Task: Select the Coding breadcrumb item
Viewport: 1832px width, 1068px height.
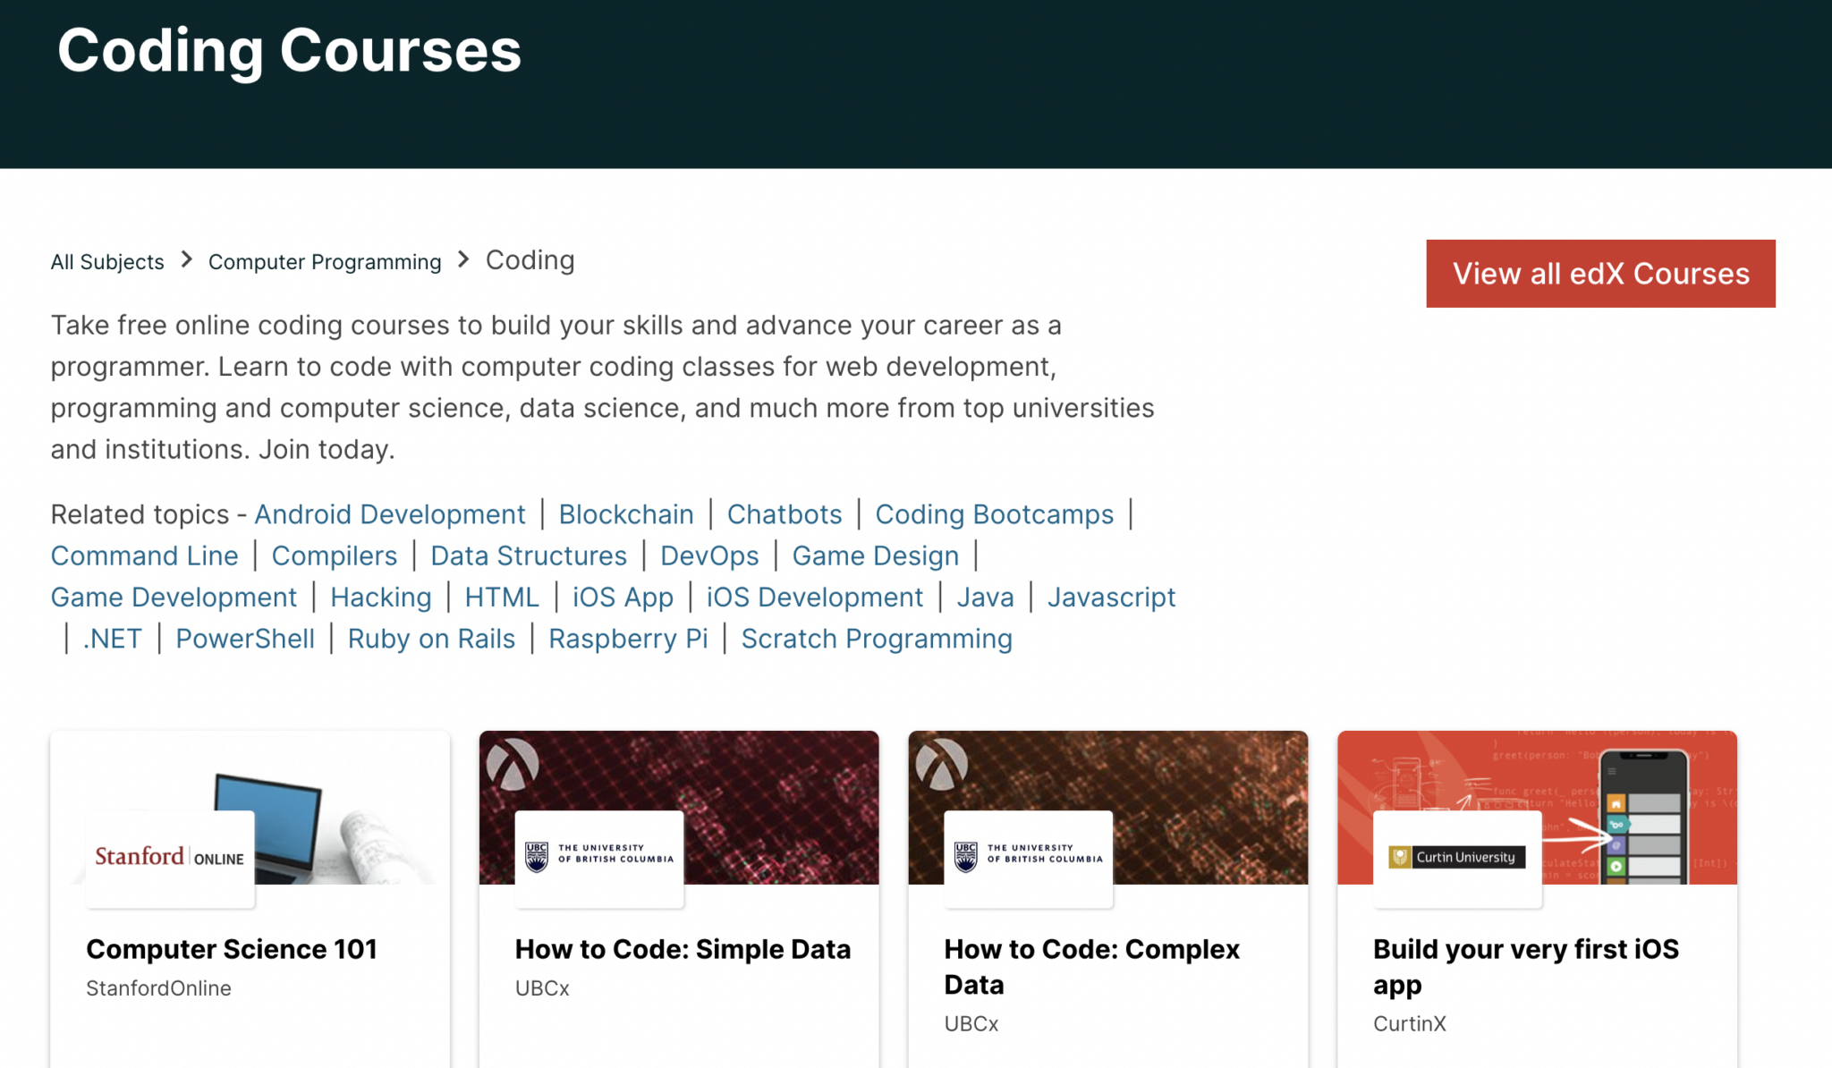Action: (x=529, y=259)
